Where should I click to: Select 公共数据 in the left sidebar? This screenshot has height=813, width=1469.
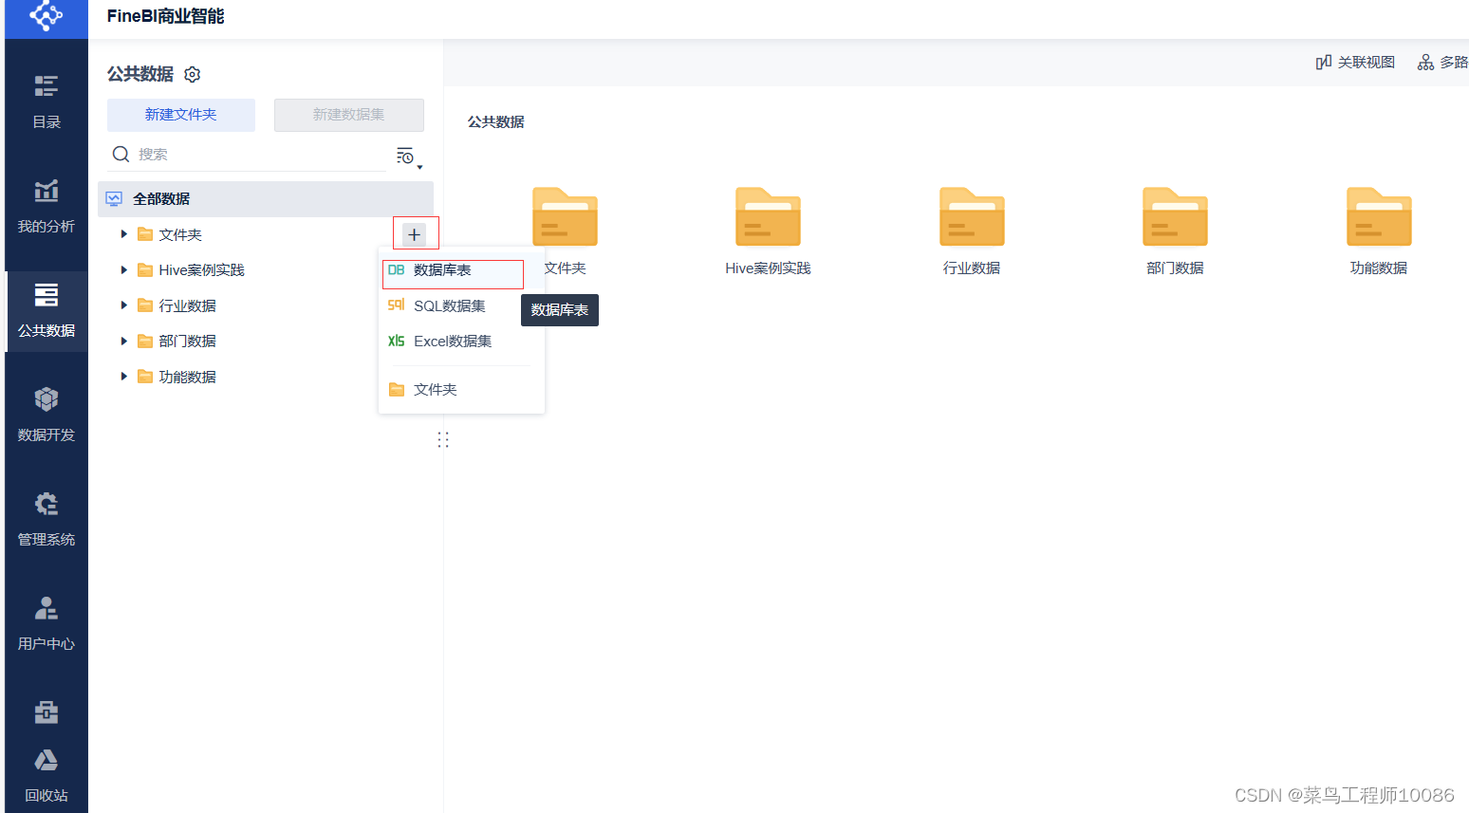pos(46,311)
